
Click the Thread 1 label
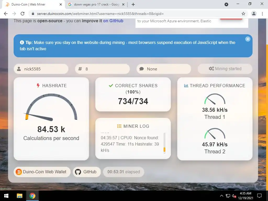pos(215,117)
